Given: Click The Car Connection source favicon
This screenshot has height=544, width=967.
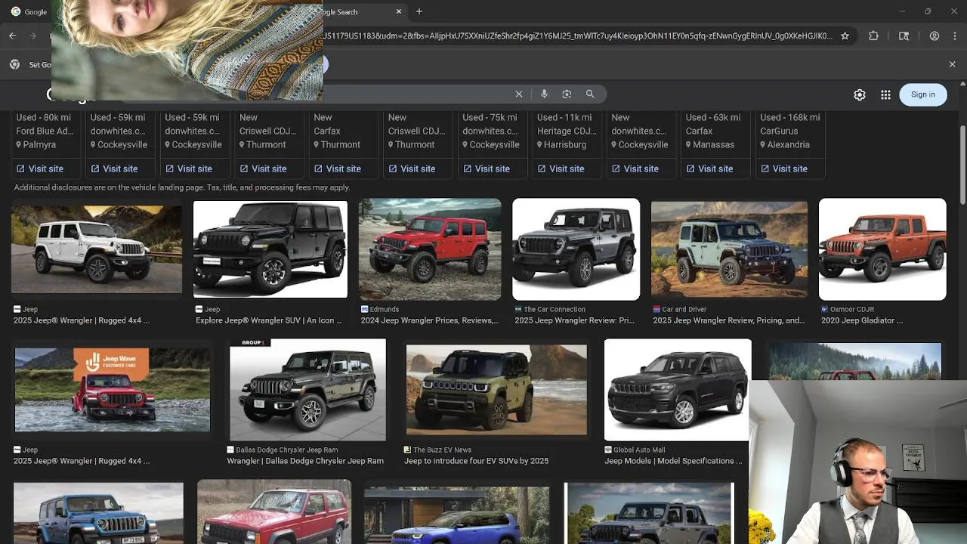Looking at the screenshot, I should pos(518,309).
